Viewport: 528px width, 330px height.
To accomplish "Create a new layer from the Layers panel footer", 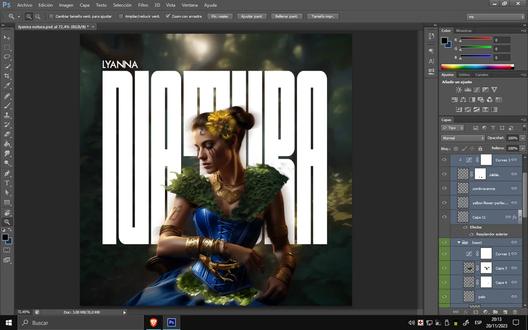I will (505, 312).
